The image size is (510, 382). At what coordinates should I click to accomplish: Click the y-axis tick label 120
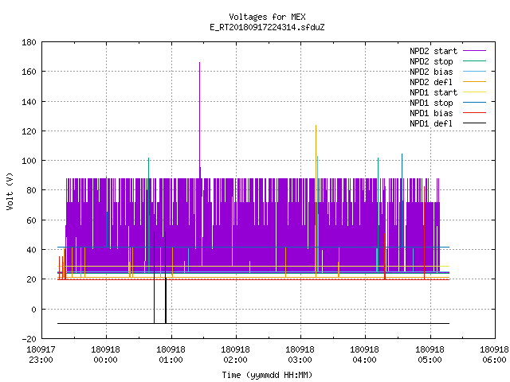click(x=29, y=131)
